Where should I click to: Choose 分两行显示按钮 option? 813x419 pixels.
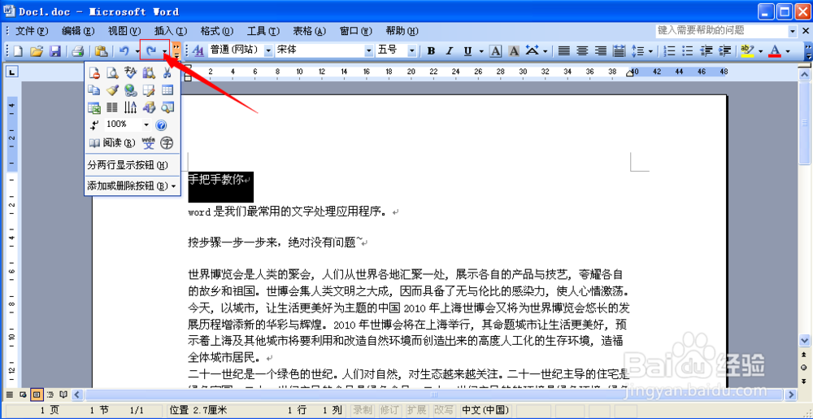tap(133, 165)
